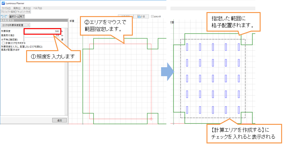Screen dimensions: 283x144
Task: Open the 編集 menu
Action: point(17,8)
